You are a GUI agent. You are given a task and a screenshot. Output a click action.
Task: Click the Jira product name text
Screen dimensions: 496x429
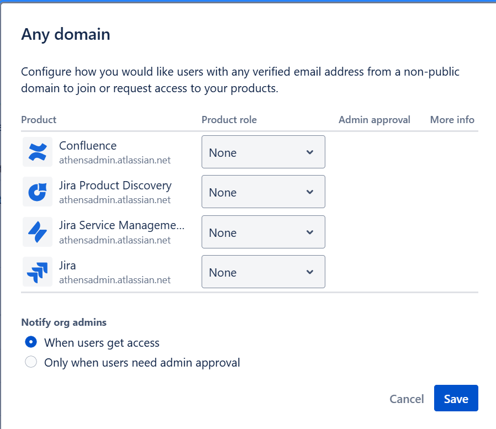click(67, 266)
